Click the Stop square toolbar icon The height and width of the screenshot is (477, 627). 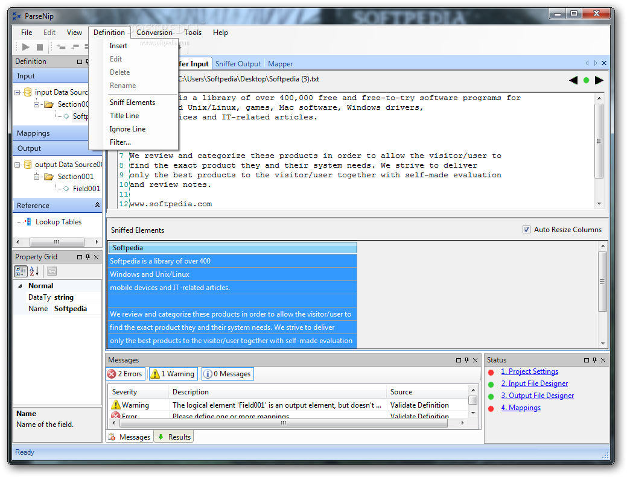[x=40, y=47]
